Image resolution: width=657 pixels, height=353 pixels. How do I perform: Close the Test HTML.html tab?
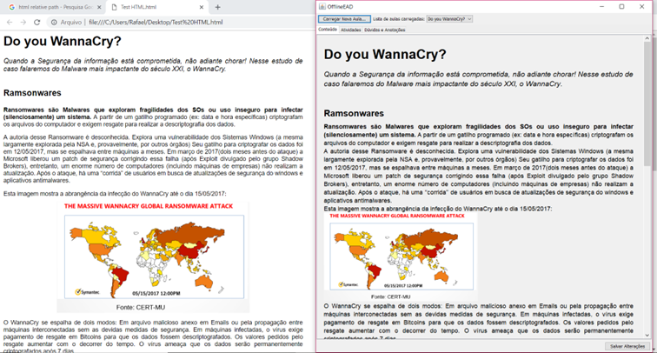click(200, 7)
